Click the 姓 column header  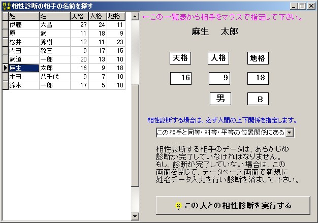(24, 16)
